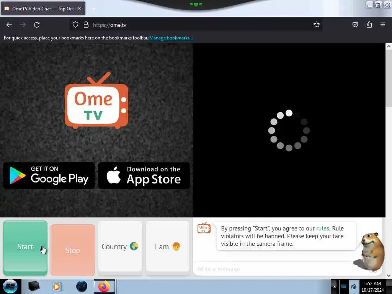
Task: Click the Firefox taskbar icon
Action: click(104, 286)
